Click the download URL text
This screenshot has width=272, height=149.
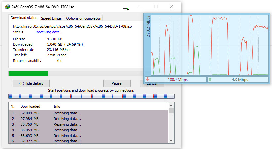(72, 26)
